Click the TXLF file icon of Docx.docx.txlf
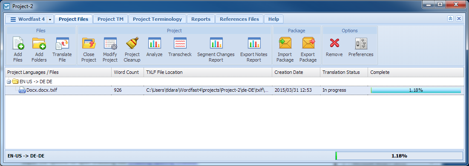Image resolution: width=469 pixels, height=166 pixels. (23, 90)
